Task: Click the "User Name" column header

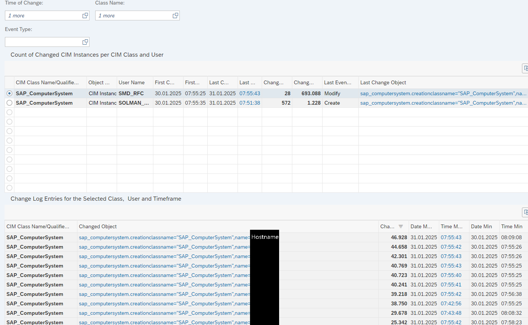Action: pyautogui.click(x=135, y=82)
